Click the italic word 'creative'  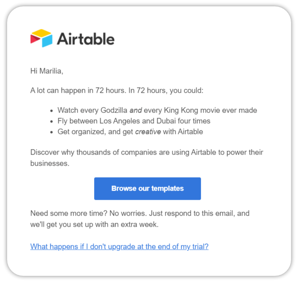coord(148,132)
